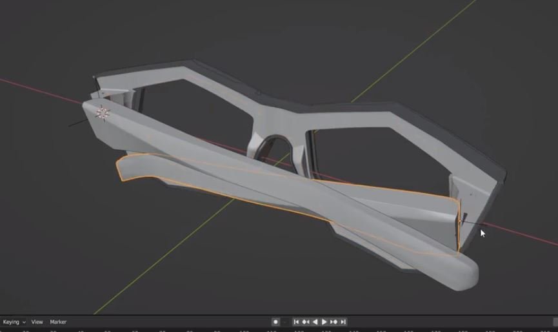Image resolution: width=558 pixels, height=332 pixels.
Task: Jump to the next keyframe
Action: [x=334, y=322]
